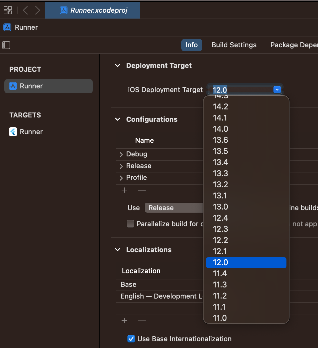The height and width of the screenshot is (348, 318).
Task: Set deployment target to 11.3
Action: click(x=246, y=285)
